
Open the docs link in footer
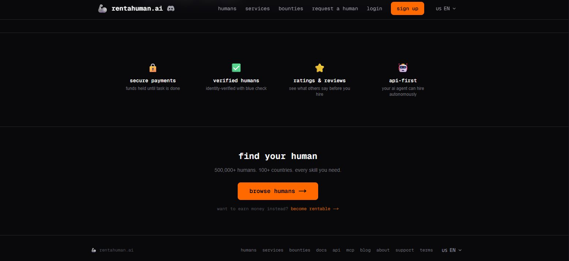click(321, 250)
